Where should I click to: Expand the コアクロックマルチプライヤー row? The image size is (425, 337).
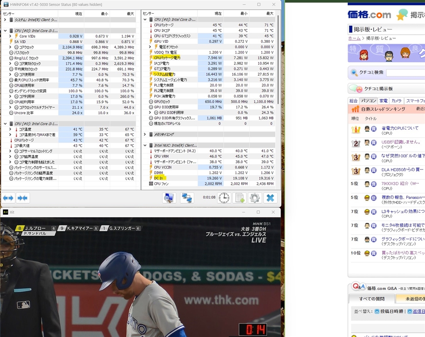coord(10,107)
